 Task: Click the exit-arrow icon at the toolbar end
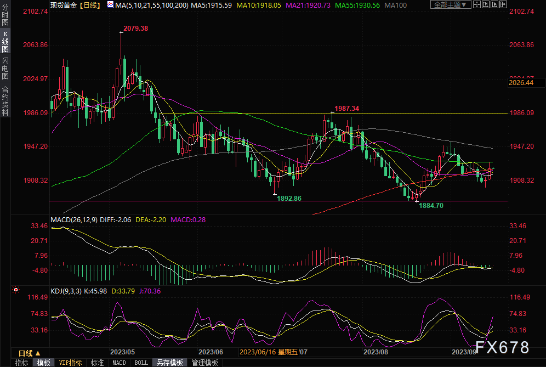click(x=503, y=4)
